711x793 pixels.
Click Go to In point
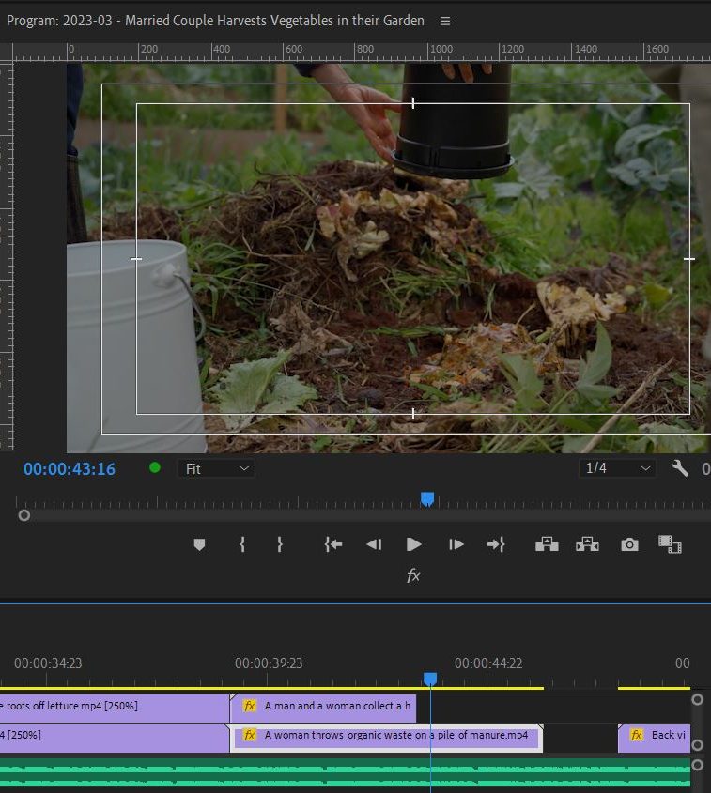click(333, 544)
